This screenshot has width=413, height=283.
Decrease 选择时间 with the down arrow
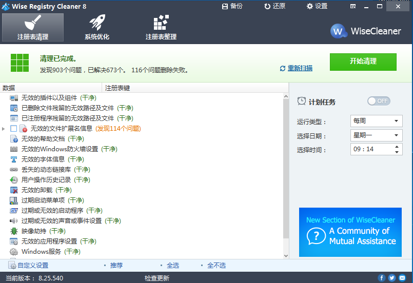tap(397, 152)
